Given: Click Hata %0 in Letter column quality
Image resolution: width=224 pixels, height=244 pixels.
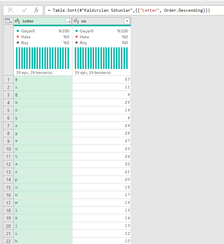Looking at the screenshot, I should [x=43, y=37].
